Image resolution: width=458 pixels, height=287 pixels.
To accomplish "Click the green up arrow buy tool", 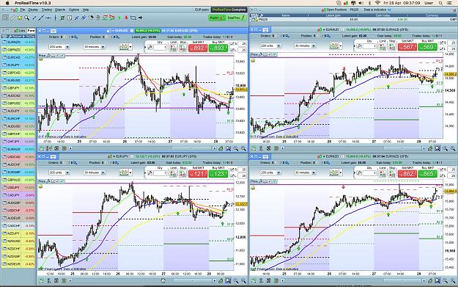I will [x=119, y=18].
